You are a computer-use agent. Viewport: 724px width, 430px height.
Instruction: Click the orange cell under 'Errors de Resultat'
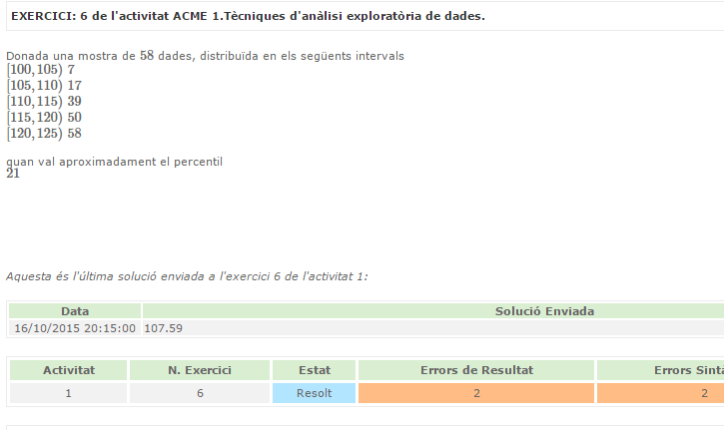point(476,393)
